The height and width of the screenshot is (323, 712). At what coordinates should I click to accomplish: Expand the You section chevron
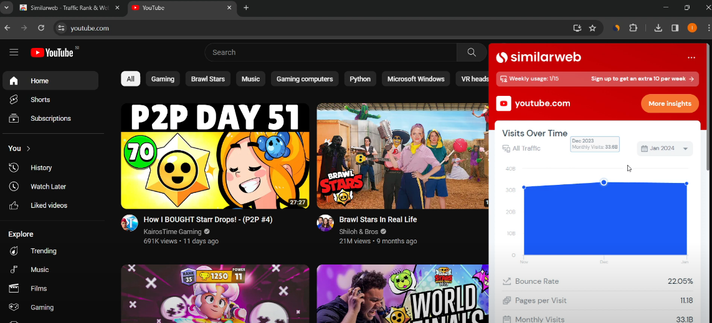click(x=29, y=148)
